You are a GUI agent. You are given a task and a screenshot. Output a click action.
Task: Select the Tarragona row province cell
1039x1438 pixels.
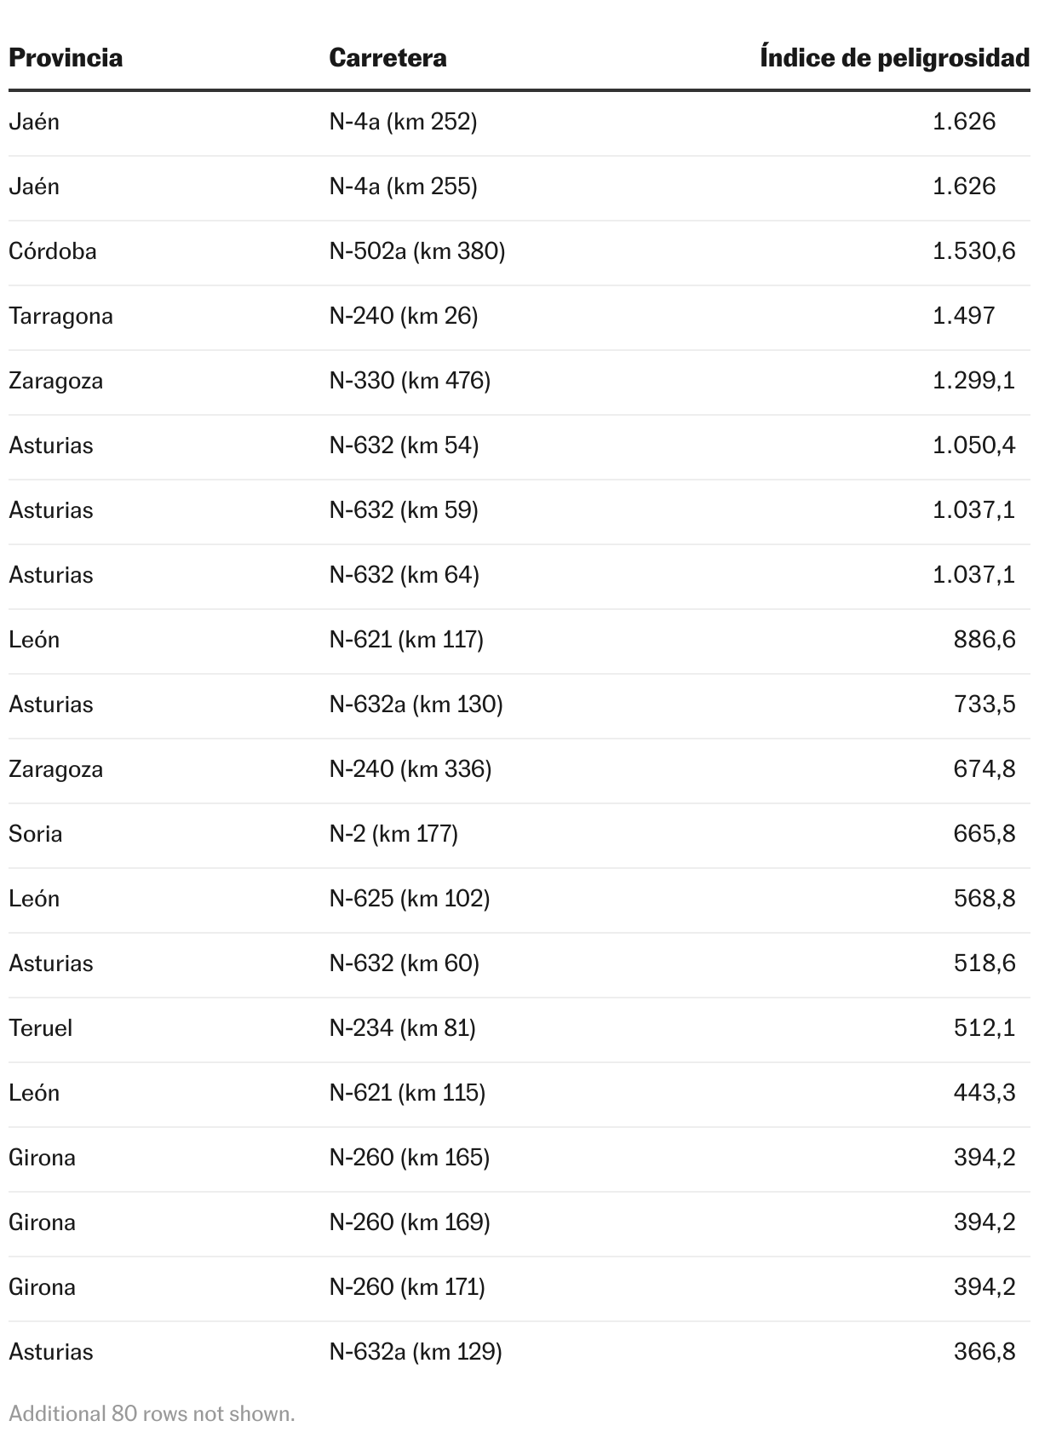point(60,316)
